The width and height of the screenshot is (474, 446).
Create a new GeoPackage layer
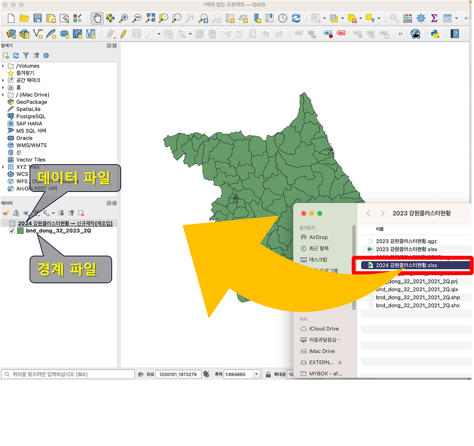24,34
